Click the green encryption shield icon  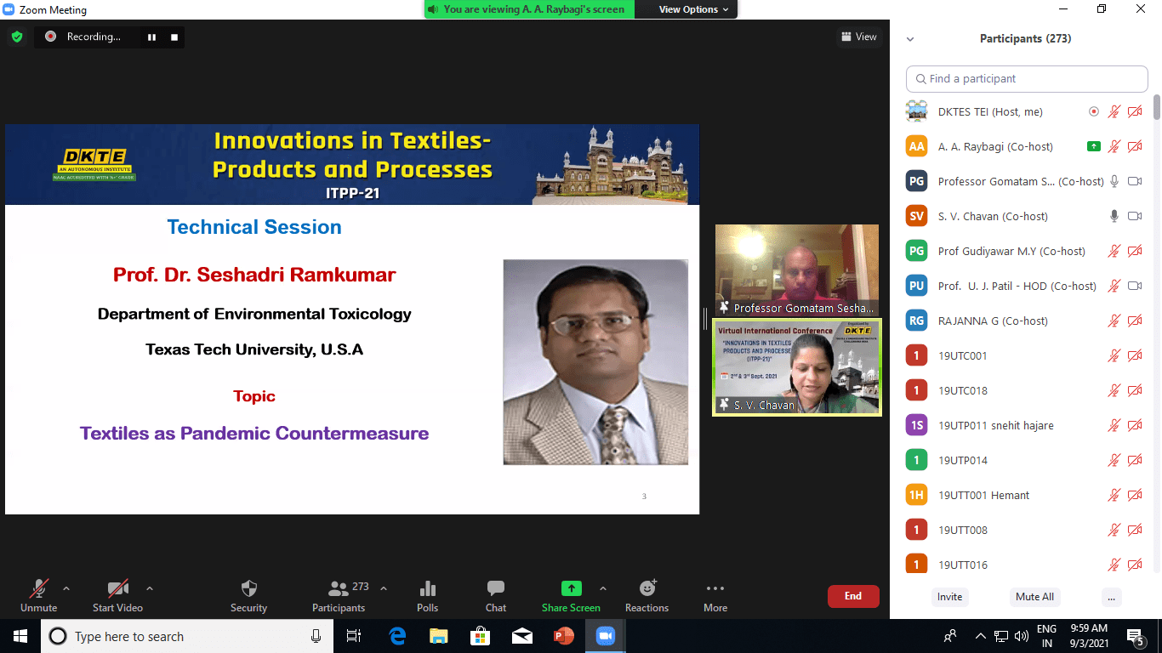(x=17, y=37)
